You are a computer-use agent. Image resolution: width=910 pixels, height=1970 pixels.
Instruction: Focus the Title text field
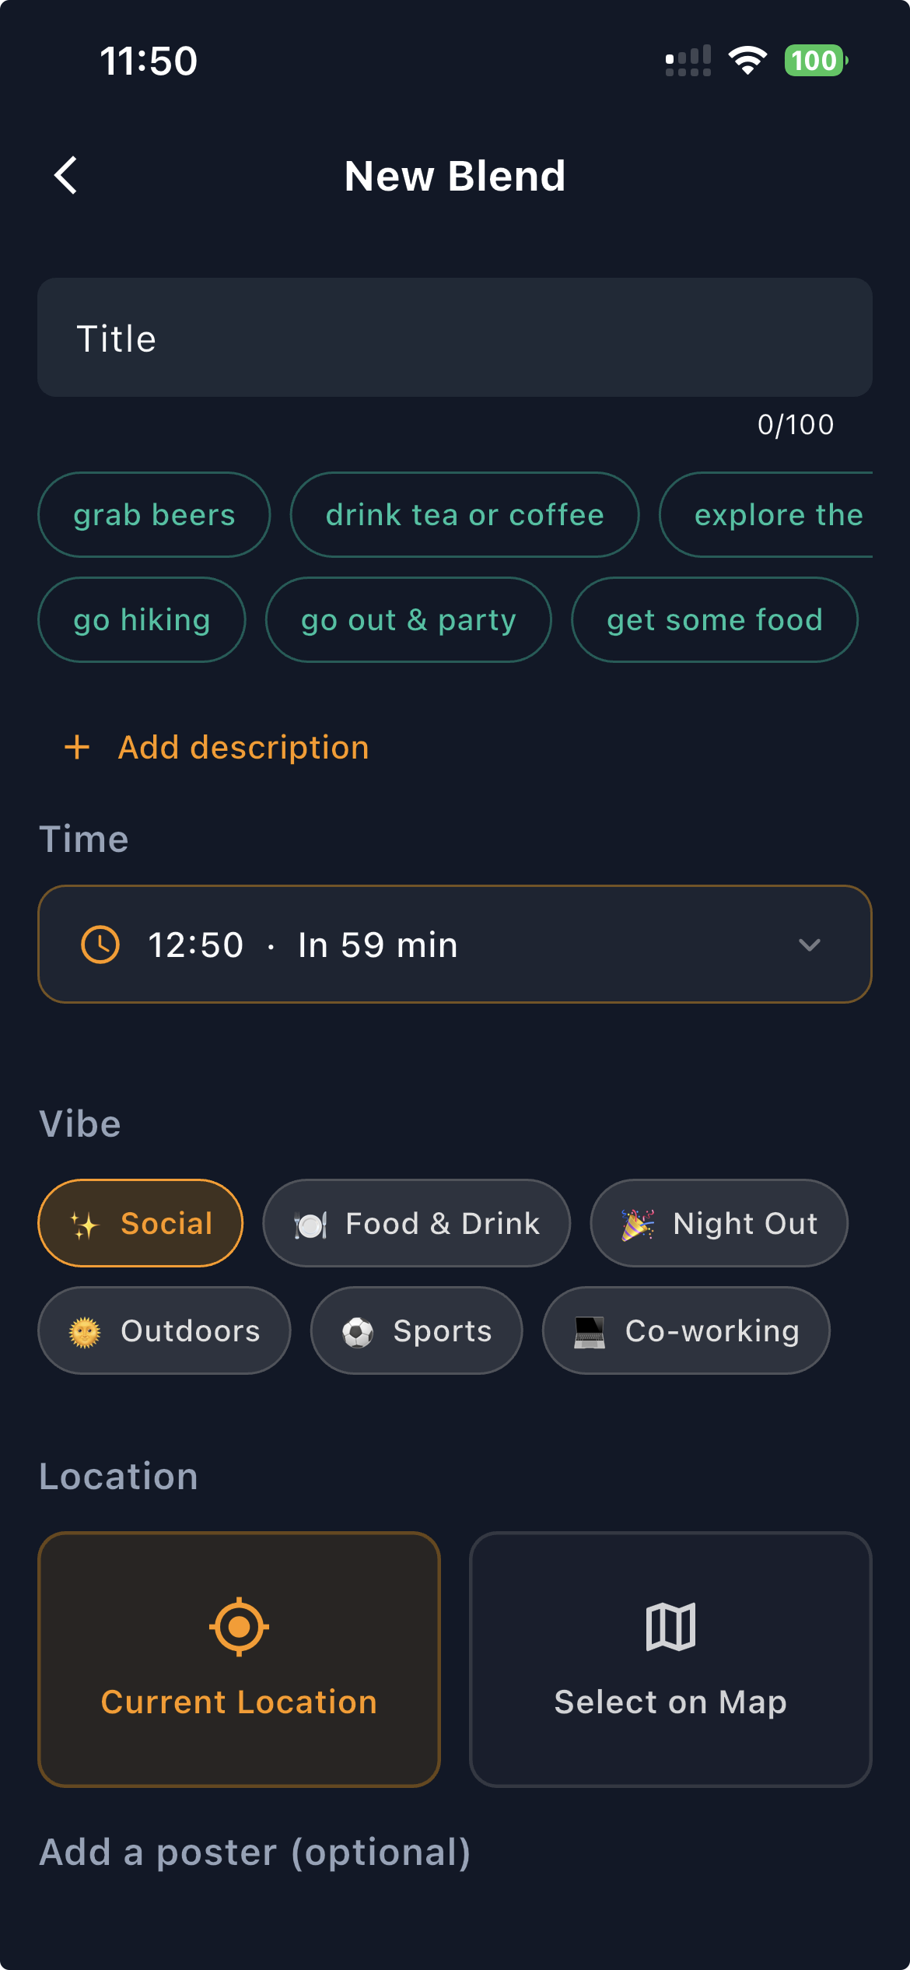(454, 338)
